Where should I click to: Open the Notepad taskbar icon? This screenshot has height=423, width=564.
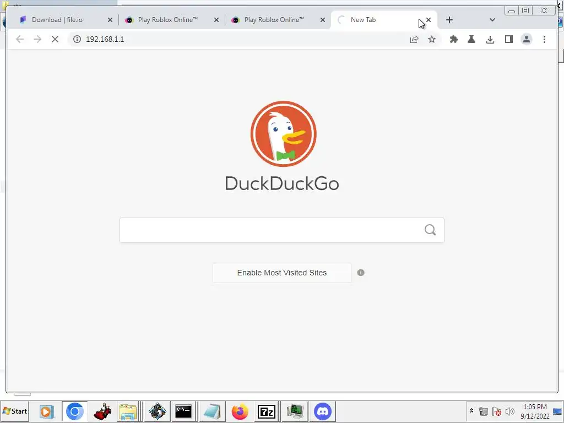click(212, 411)
